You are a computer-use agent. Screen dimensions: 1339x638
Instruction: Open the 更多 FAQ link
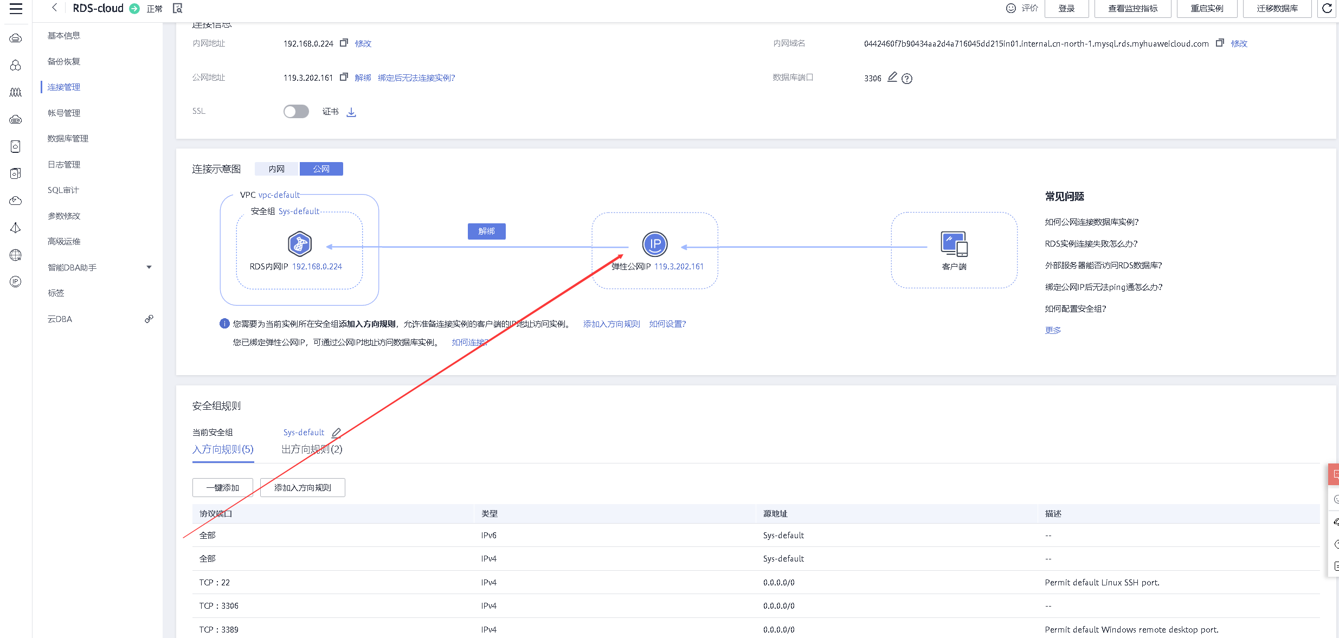coord(1053,330)
